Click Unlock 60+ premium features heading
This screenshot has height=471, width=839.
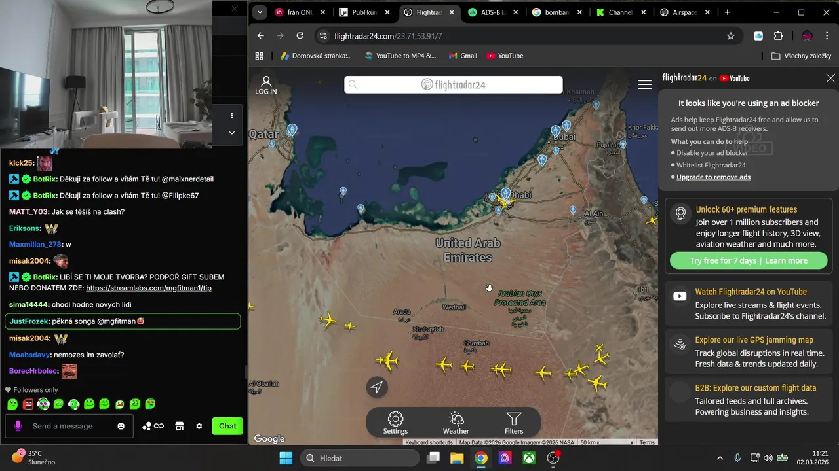tap(746, 209)
